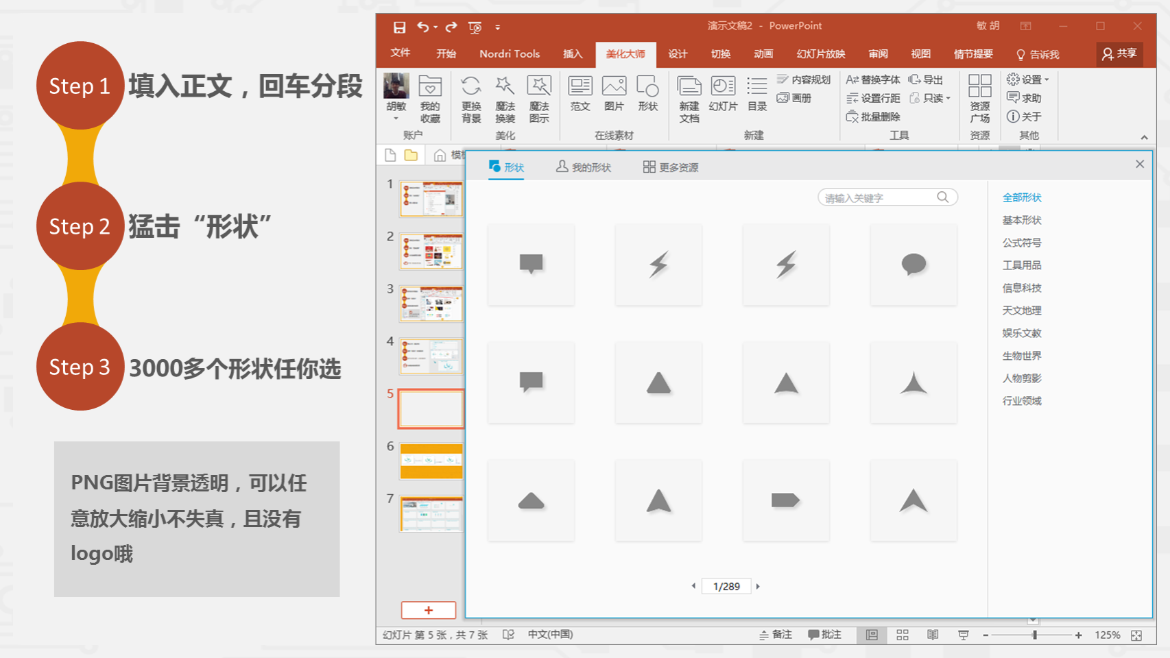Toggle the 批注 comments pane
The width and height of the screenshot is (1170, 658).
[824, 635]
